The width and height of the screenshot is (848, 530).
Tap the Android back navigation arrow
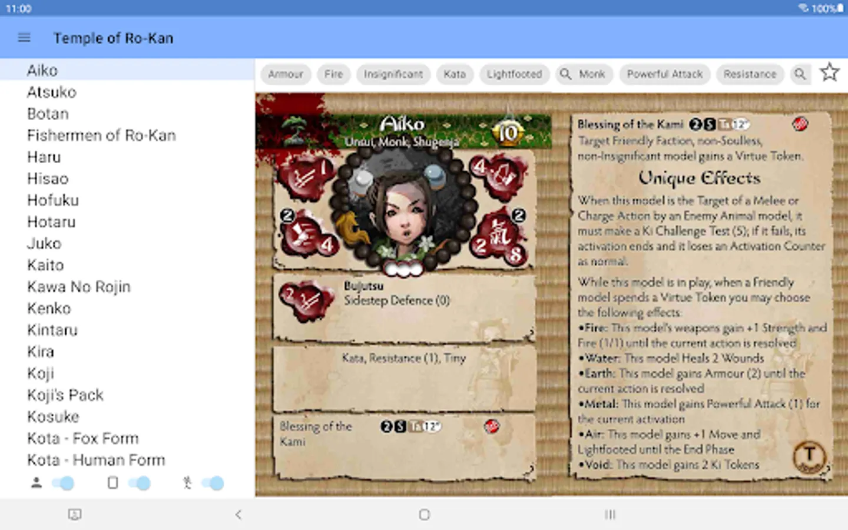tap(238, 515)
